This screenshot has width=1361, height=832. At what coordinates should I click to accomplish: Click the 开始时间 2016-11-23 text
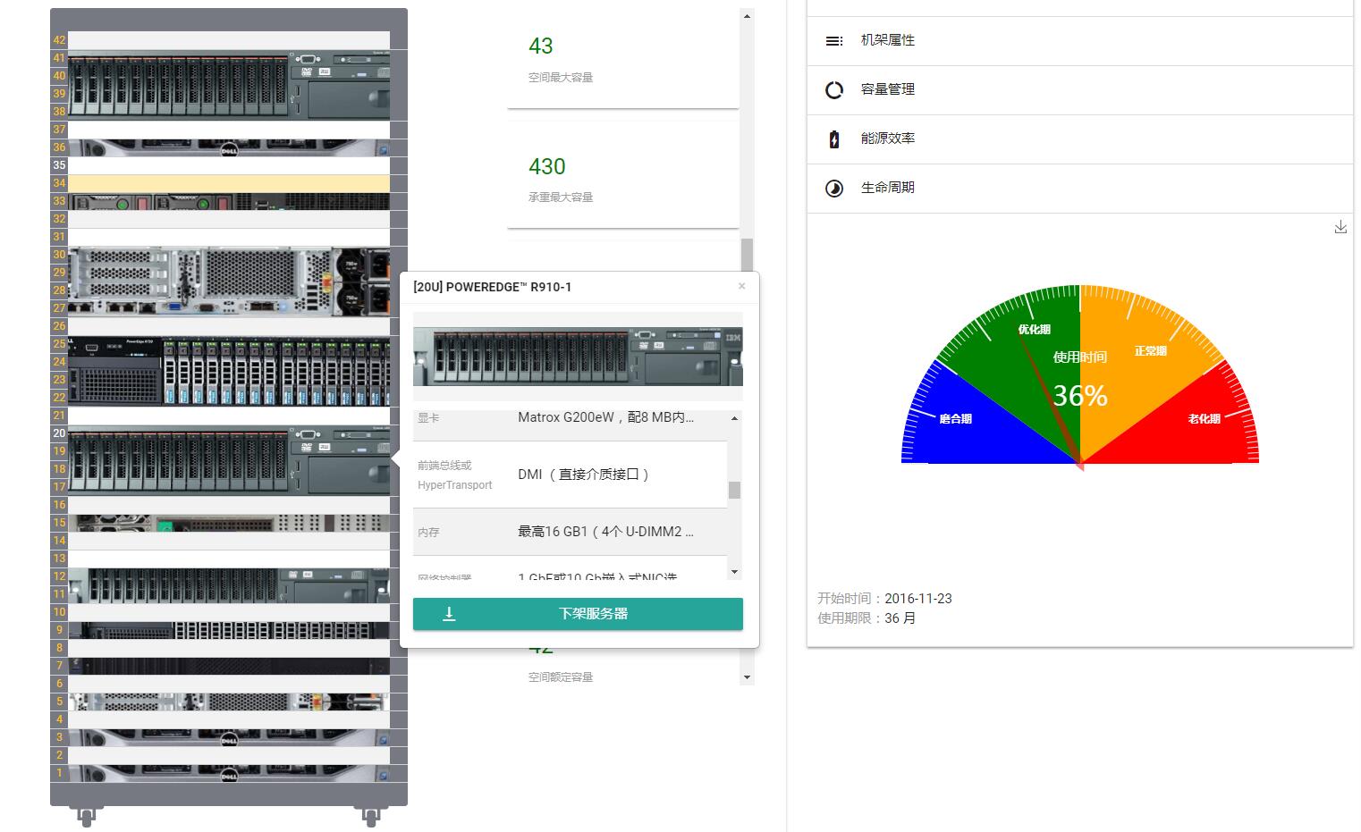coord(884,599)
